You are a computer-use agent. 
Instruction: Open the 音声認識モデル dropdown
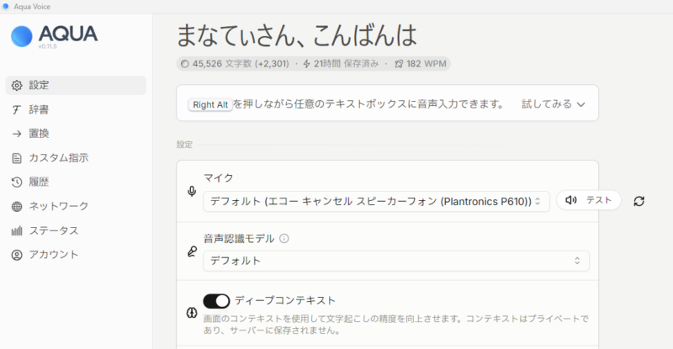[395, 261]
